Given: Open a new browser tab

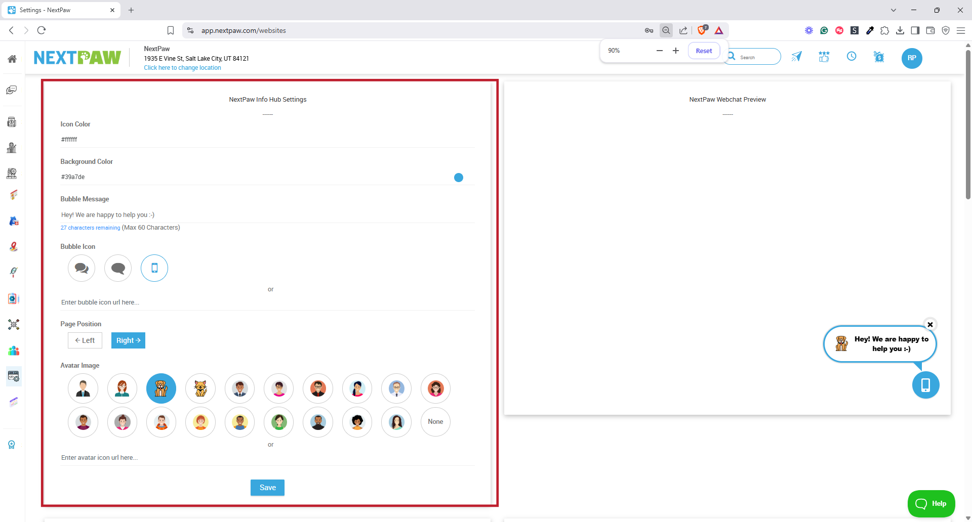Looking at the screenshot, I should pyautogui.click(x=131, y=10).
